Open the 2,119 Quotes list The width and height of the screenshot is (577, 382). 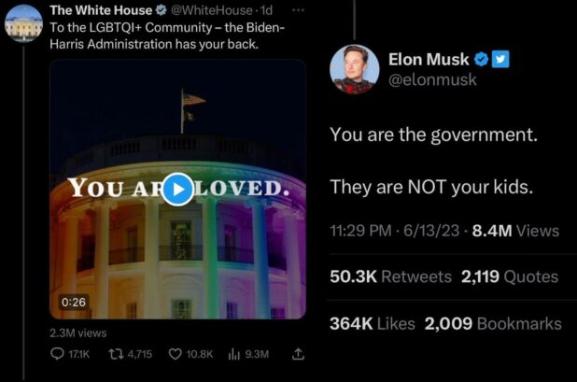click(509, 276)
